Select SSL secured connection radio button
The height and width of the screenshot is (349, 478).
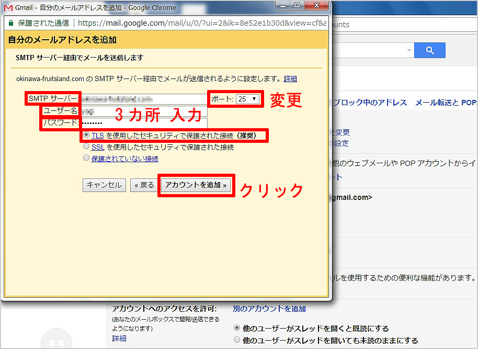click(x=86, y=147)
